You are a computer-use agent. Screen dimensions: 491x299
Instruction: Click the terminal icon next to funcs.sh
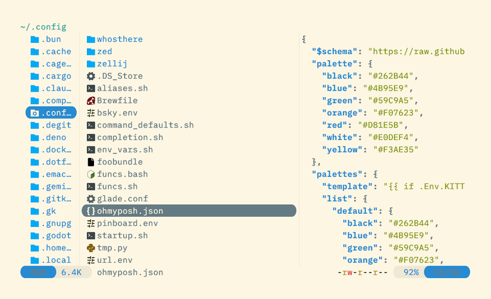click(x=91, y=186)
